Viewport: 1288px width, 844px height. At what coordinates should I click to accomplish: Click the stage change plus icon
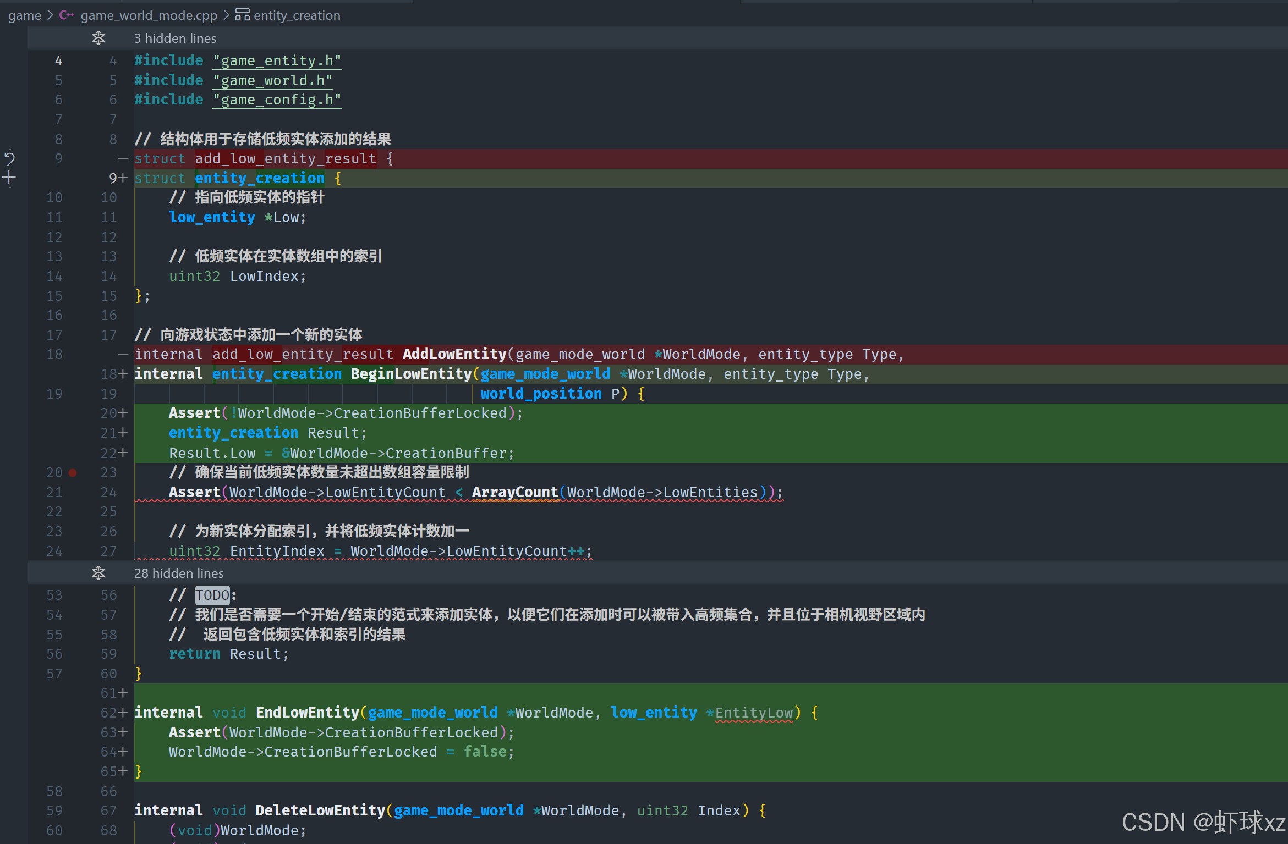tap(9, 178)
